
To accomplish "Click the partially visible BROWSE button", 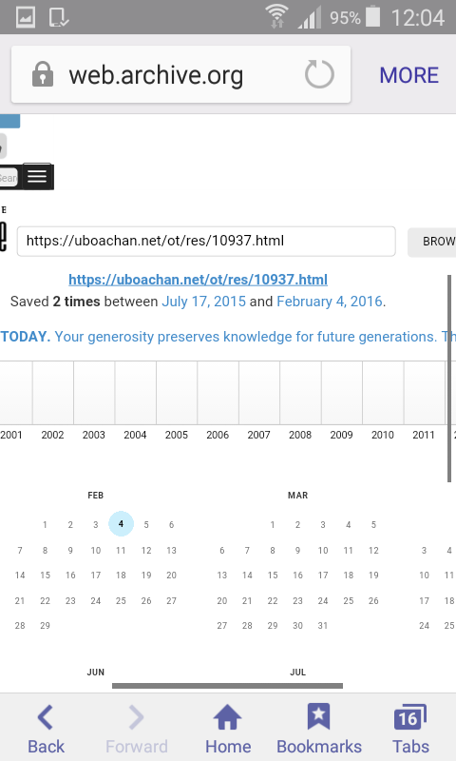I will (x=431, y=242).
